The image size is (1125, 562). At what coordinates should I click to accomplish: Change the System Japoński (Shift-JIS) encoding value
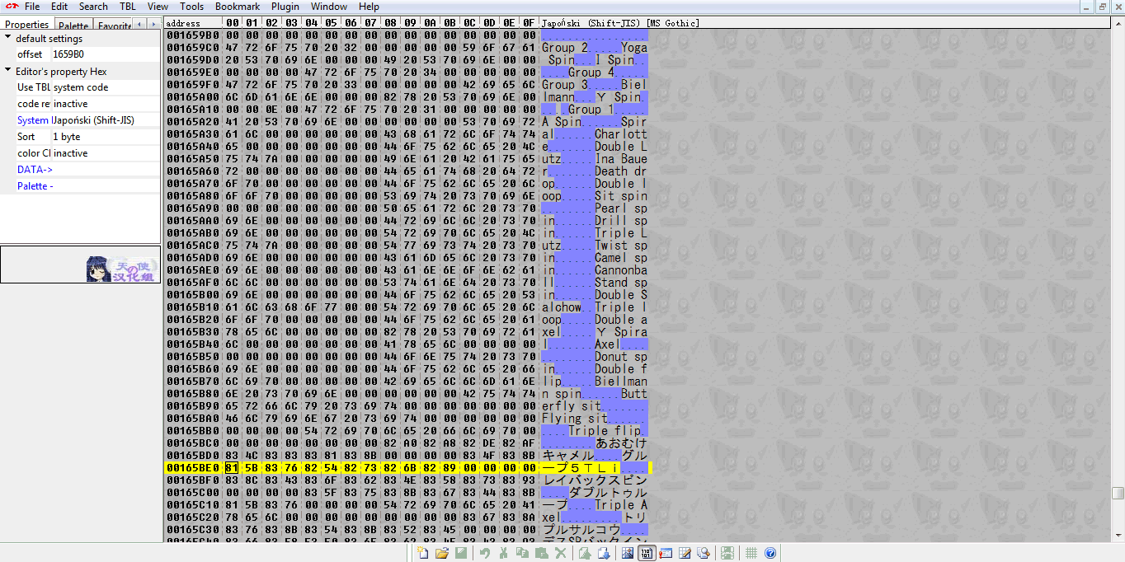105,120
